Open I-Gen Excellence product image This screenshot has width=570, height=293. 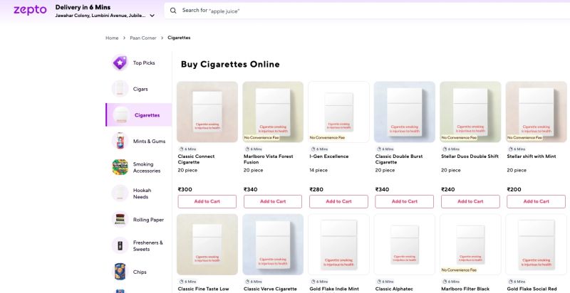(x=339, y=112)
